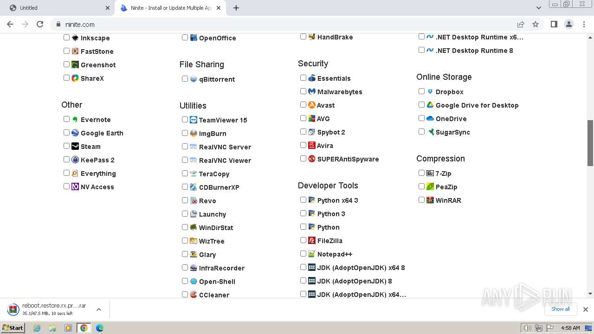
Task: Click the Steam app icon
Action: 75,146
